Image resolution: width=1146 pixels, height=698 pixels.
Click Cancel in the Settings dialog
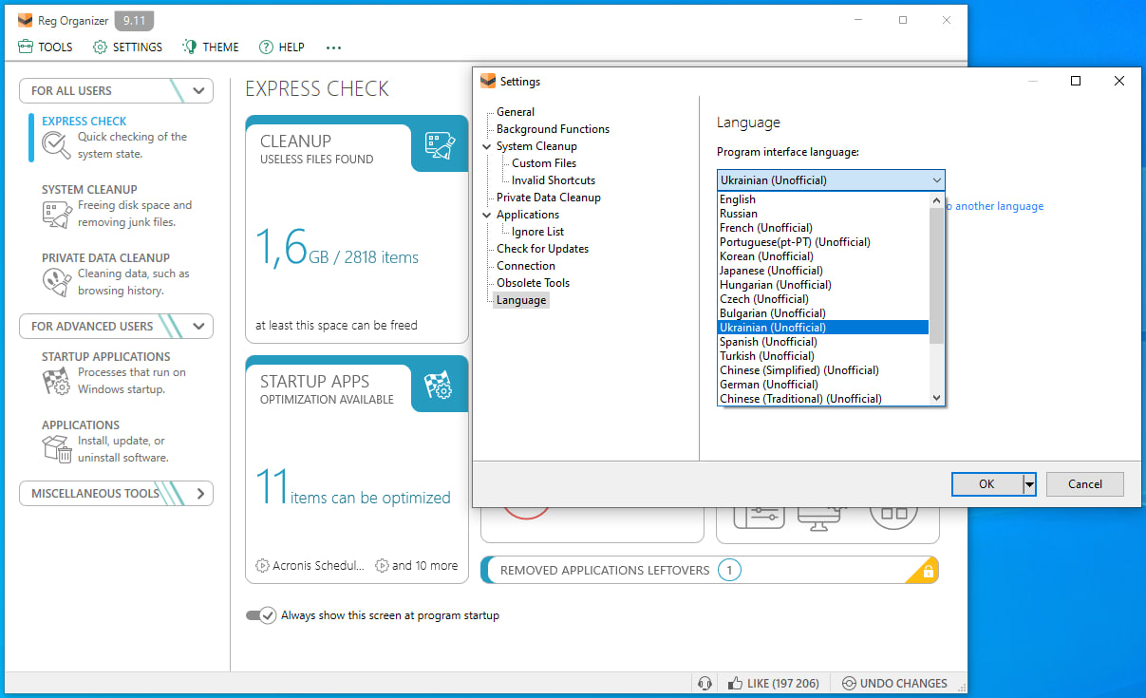coord(1085,484)
